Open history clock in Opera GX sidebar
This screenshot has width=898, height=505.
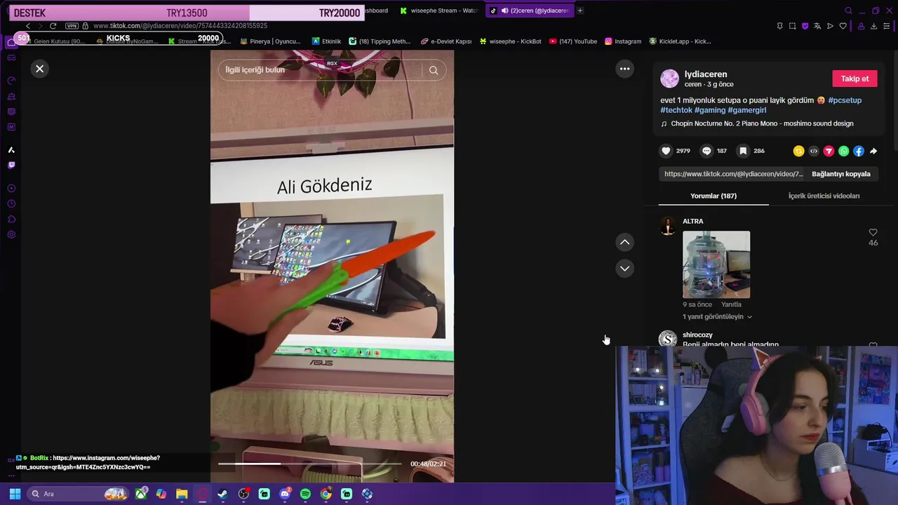(x=11, y=203)
